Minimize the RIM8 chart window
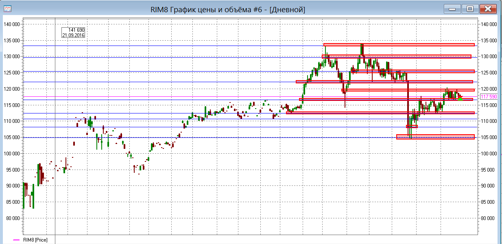Viewport: 502px width, 244px height. tap(452, 9)
